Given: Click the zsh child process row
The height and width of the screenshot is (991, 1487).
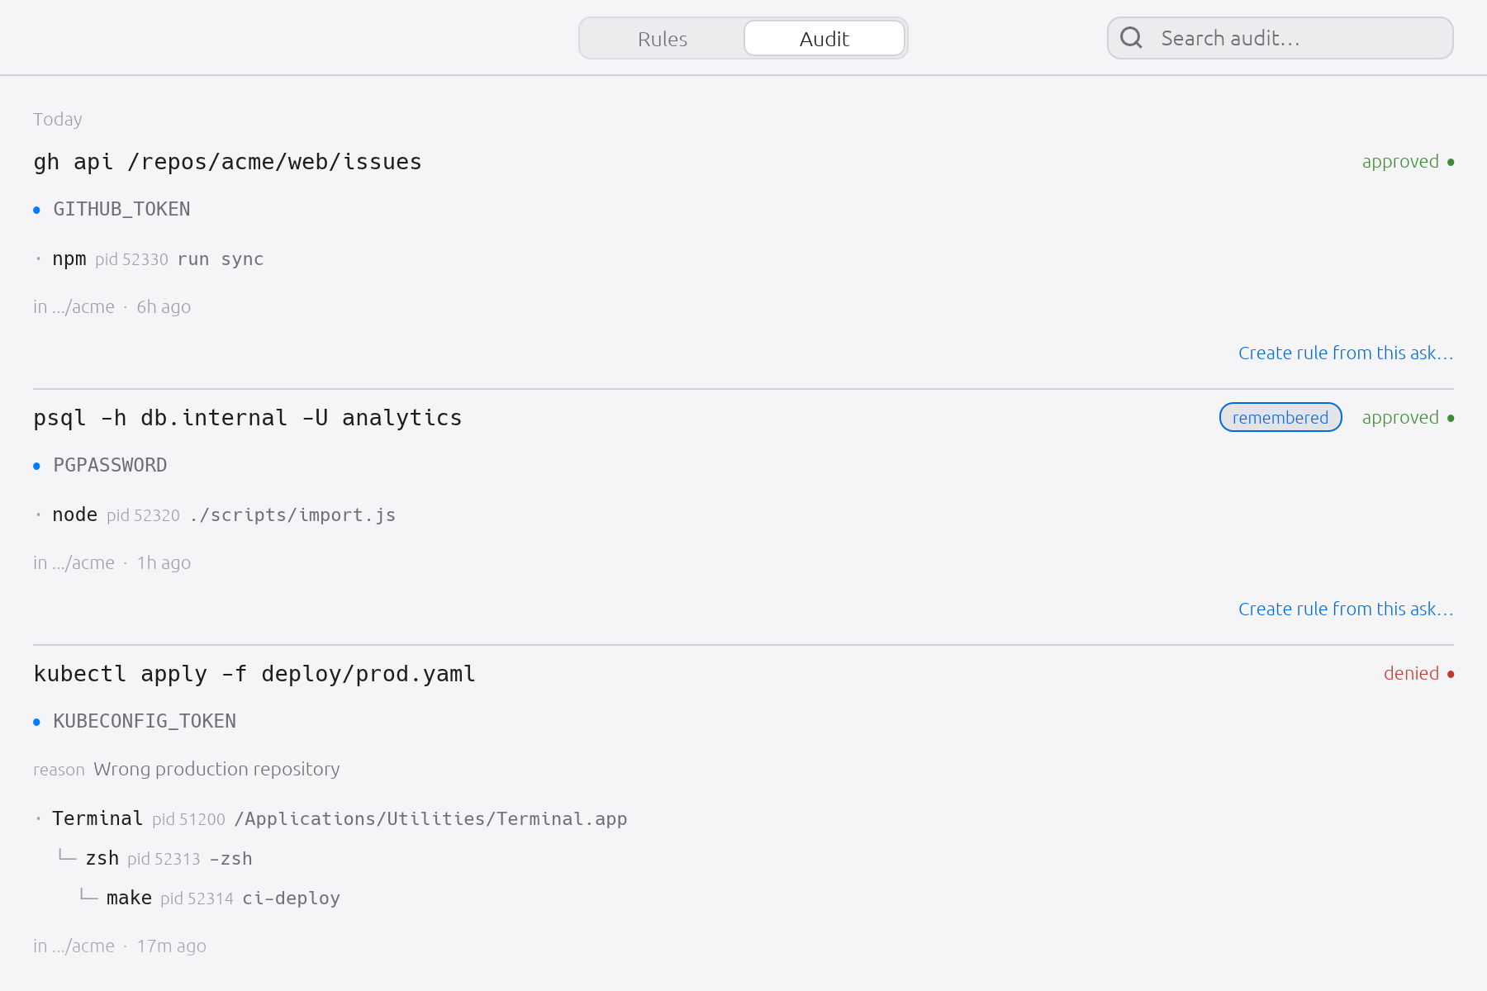Looking at the screenshot, I should coord(155,859).
